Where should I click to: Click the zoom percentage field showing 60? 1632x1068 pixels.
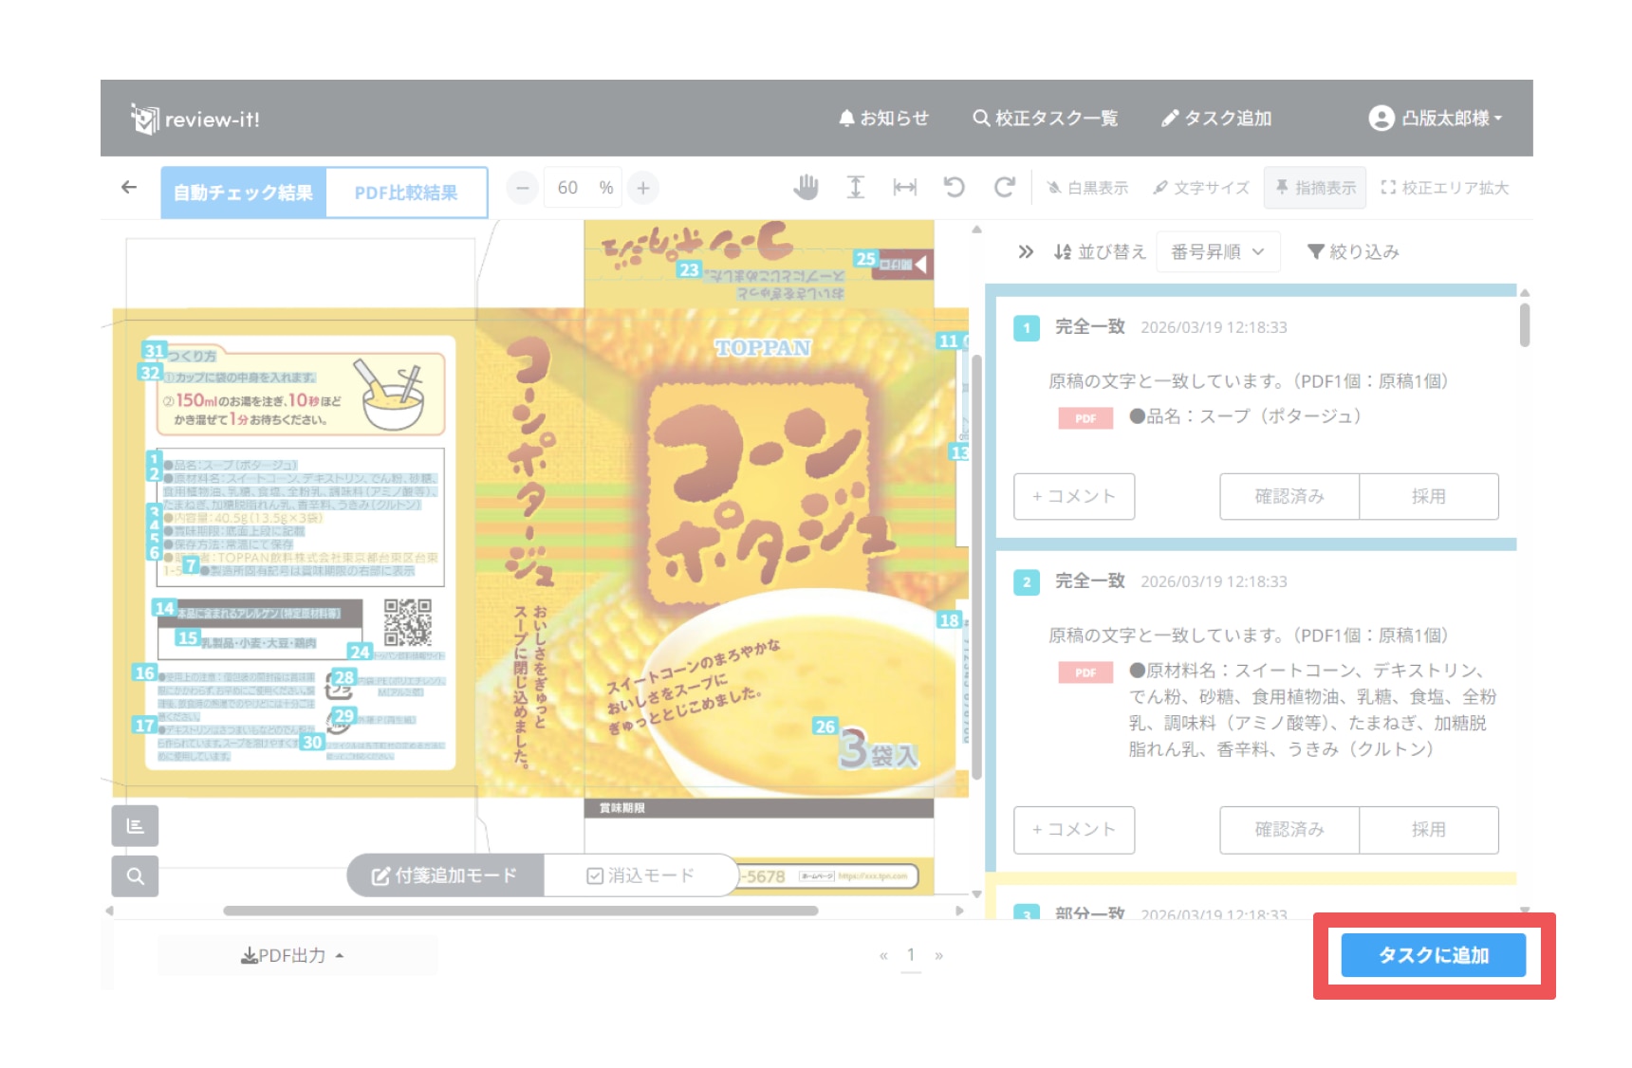click(568, 188)
